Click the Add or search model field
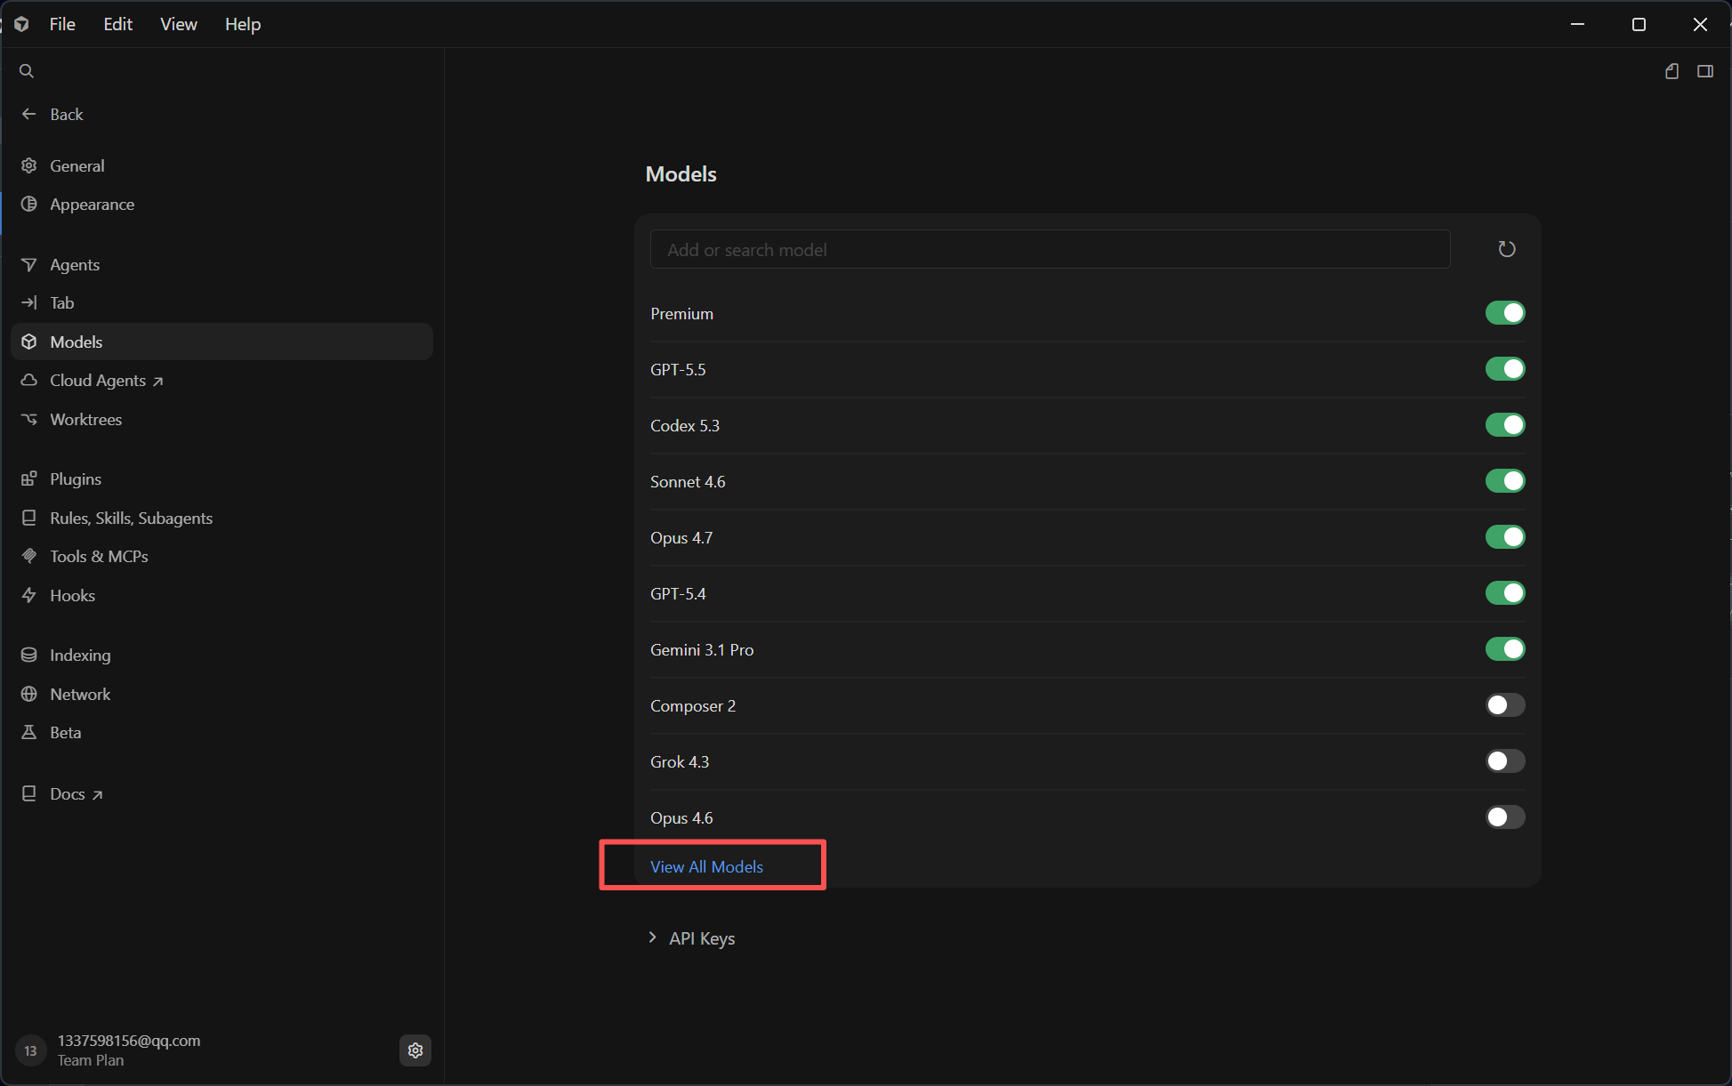1732x1086 pixels. click(x=1050, y=249)
